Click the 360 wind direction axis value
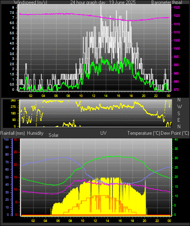The image size is (190, 226). pos(13,101)
